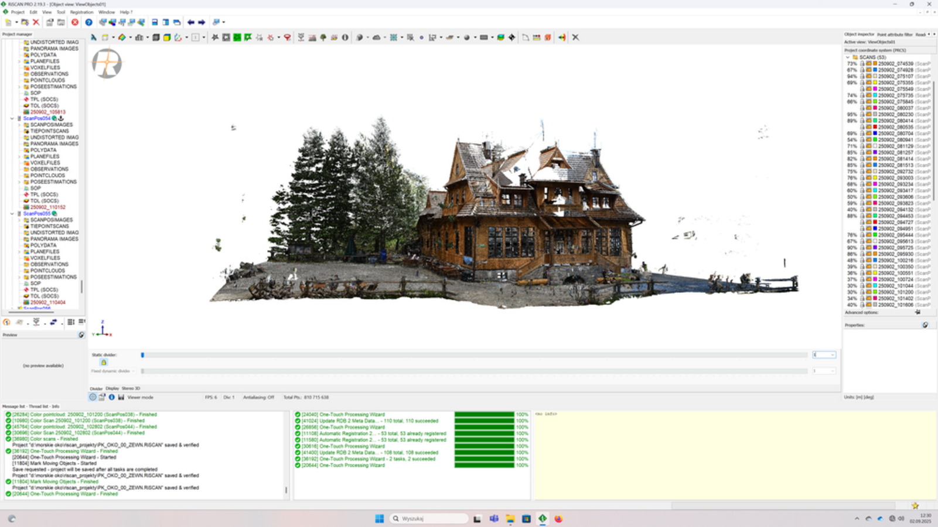Click the blue back arrow toolbar icon
Viewport: 938px width, 527px height.
coord(190,22)
